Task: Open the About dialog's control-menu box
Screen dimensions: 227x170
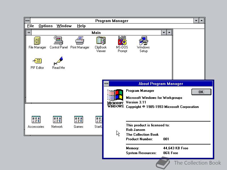Action: [106, 84]
